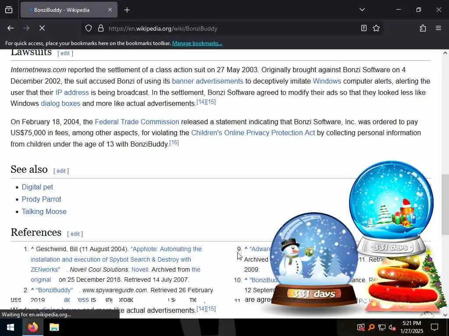Screen dimensions: 449x336
Task: Open File Explorer from the taskbar
Action: point(54,327)
